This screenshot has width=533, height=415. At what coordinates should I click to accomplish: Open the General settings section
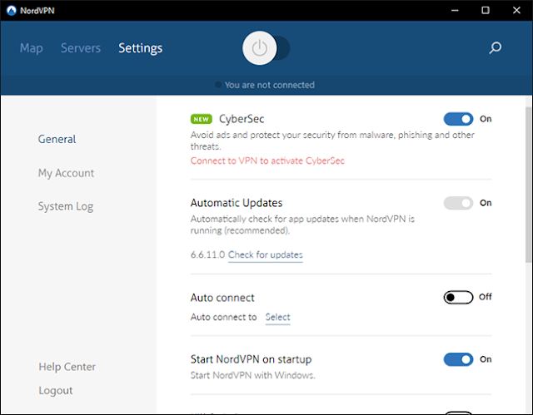pyautogui.click(x=57, y=139)
